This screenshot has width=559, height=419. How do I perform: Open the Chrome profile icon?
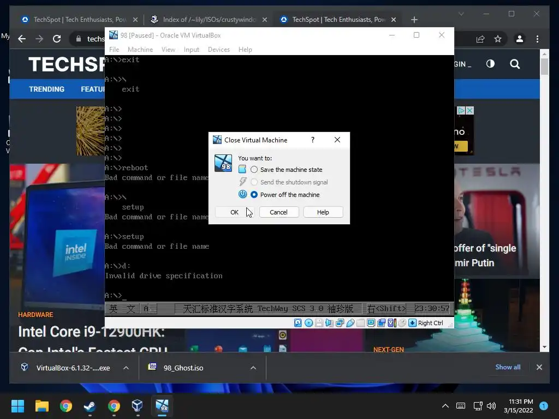[520, 39]
